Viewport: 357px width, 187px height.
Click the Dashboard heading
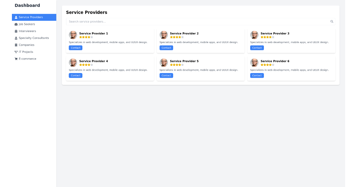27,5
